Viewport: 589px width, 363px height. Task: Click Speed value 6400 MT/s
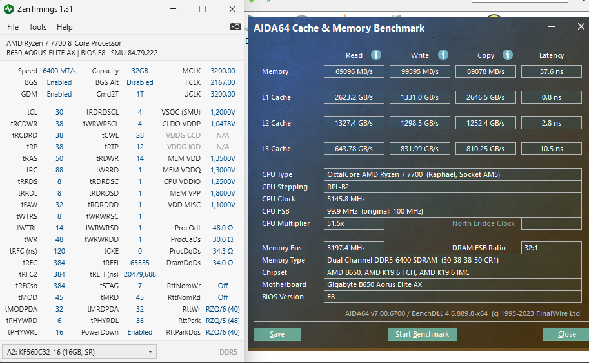(x=59, y=71)
